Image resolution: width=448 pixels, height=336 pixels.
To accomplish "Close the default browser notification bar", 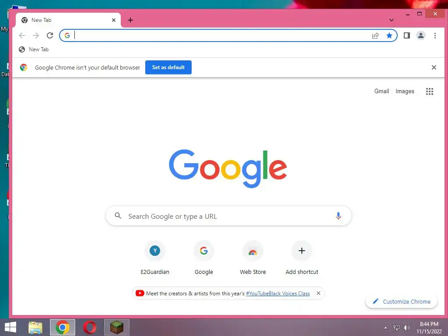I will click(x=434, y=67).
